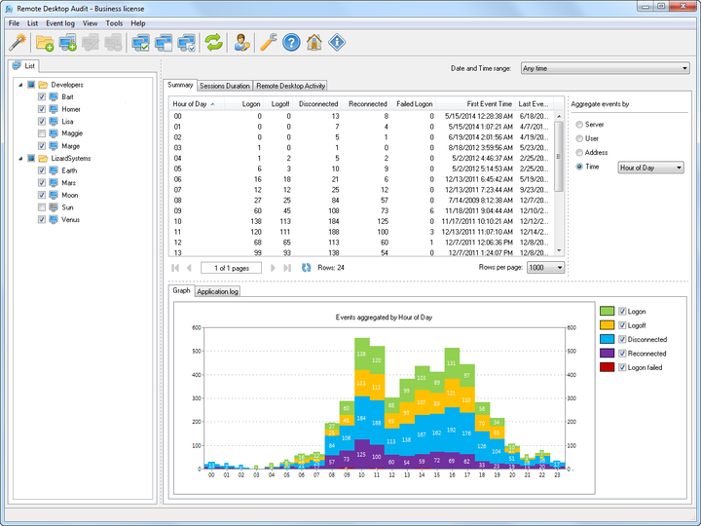Refresh the table rows with reload button
This screenshot has width=701, height=526.
pyautogui.click(x=306, y=268)
